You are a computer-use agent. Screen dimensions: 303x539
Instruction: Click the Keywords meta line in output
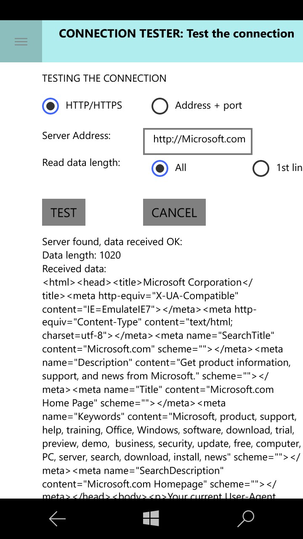168,416
